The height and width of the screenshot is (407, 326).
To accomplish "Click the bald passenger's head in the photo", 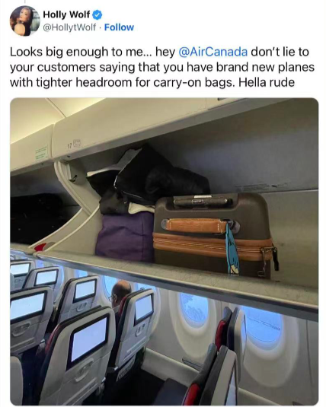I will (121, 291).
